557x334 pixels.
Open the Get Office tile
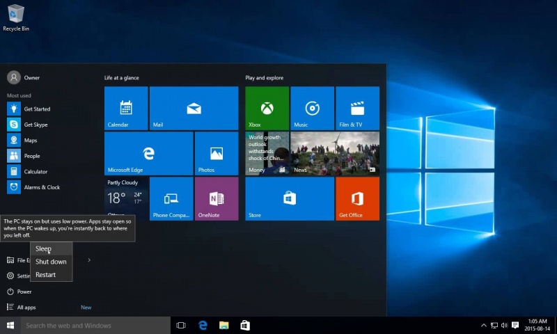[357, 199]
